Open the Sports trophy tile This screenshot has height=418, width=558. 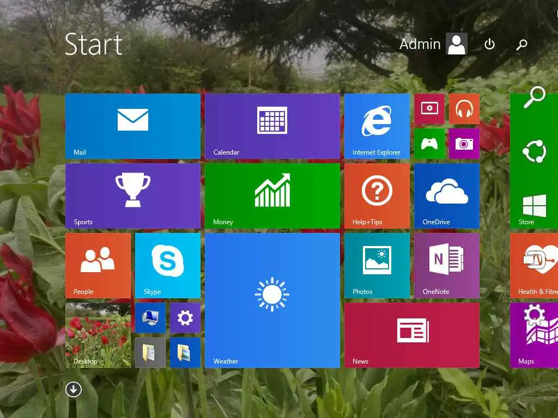coord(133,196)
